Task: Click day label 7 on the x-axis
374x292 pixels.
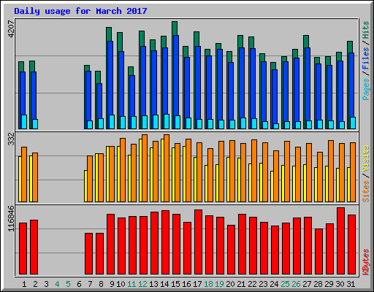Action: (x=90, y=284)
